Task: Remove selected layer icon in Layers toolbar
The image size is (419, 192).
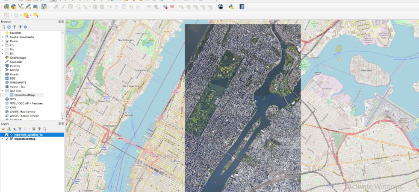Action: click(44, 129)
